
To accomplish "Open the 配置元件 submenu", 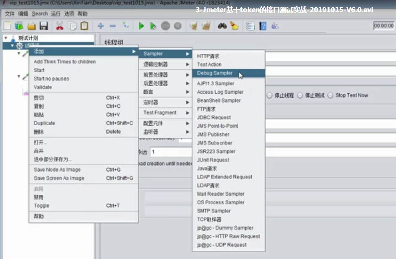I will (165, 124).
